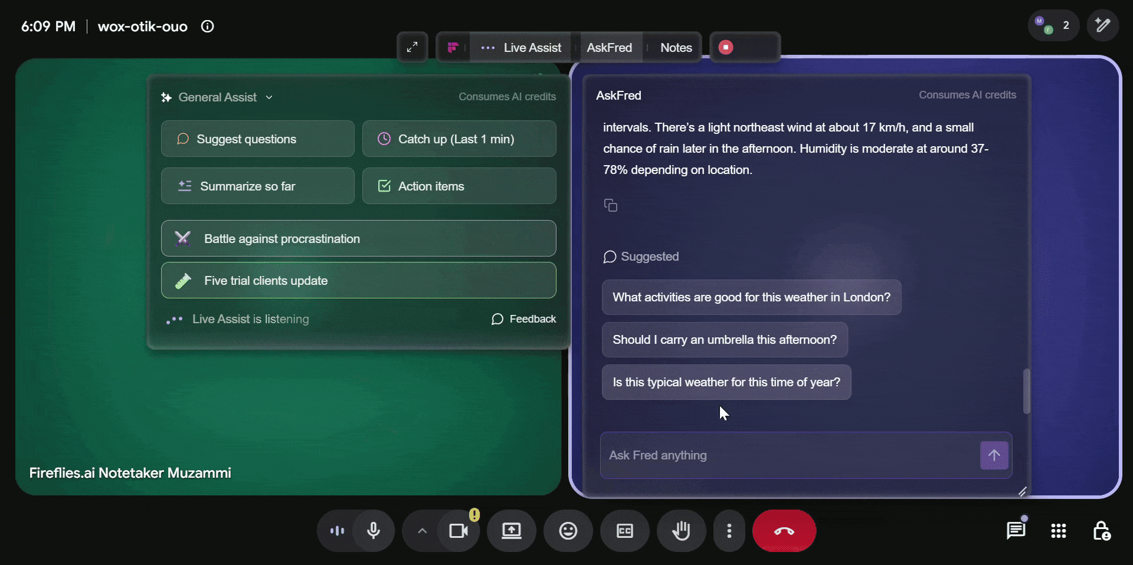Image resolution: width=1133 pixels, height=565 pixels.
Task: Click the AskFred panel scrollbar
Action: [1026, 391]
